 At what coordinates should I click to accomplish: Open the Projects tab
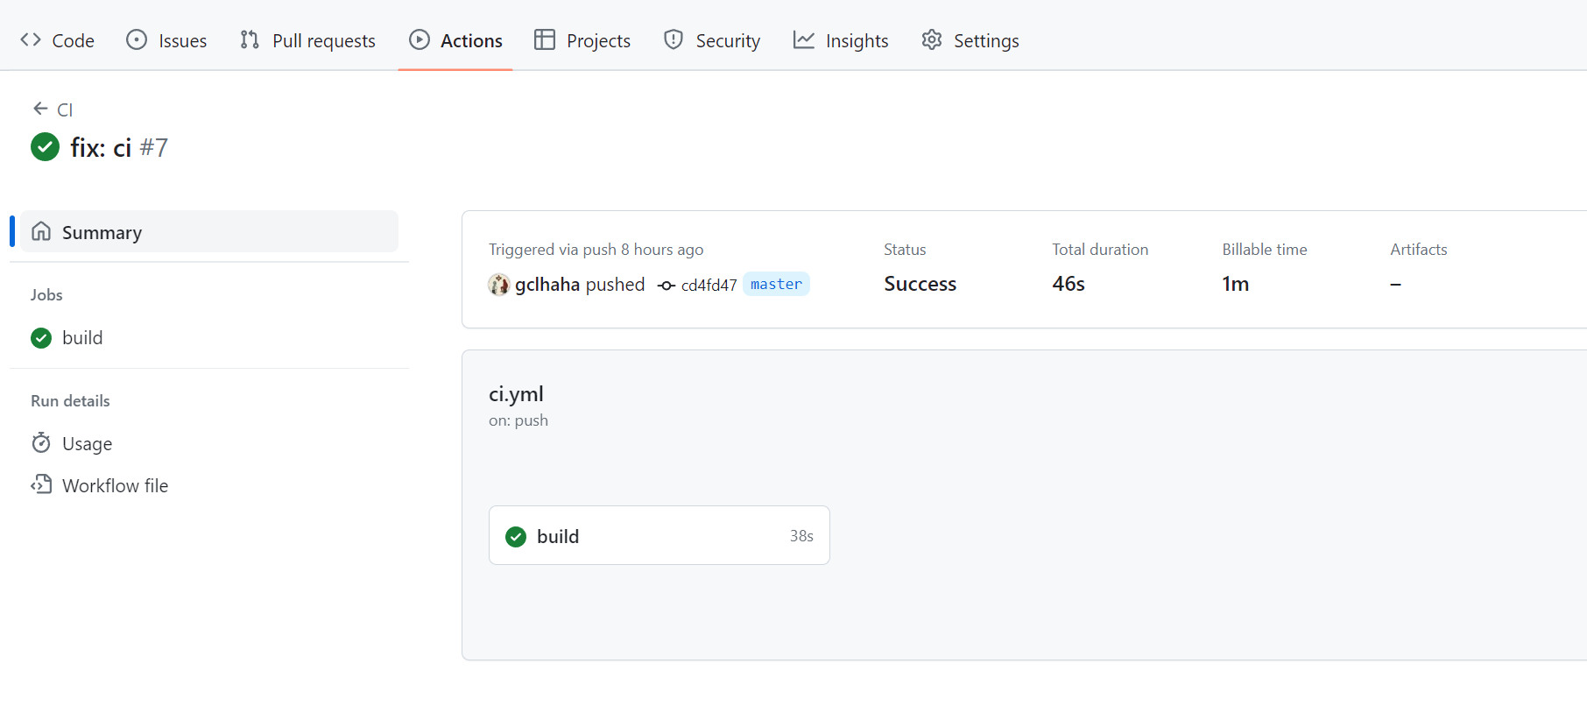tap(582, 40)
